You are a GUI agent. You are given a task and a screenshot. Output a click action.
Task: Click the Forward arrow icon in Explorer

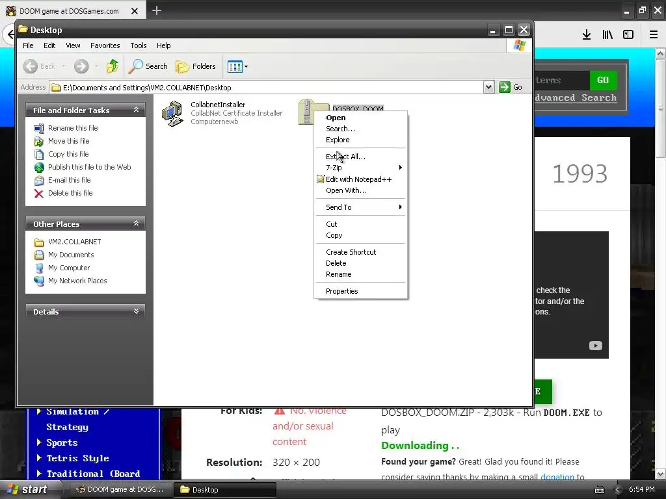coord(81,66)
